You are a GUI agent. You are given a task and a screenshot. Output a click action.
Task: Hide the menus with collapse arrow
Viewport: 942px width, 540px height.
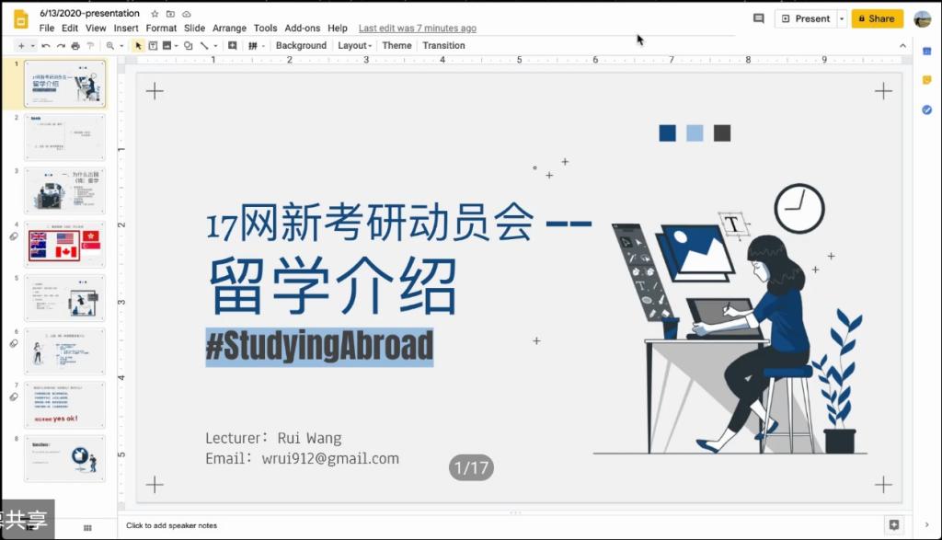901,45
